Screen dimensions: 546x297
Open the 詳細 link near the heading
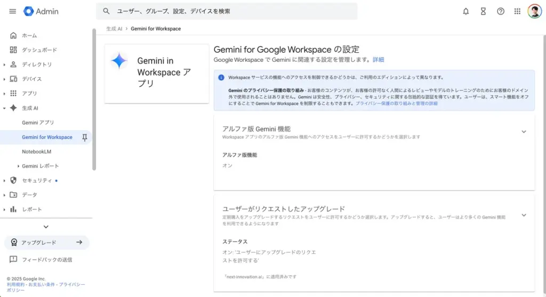tap(378, 60)
